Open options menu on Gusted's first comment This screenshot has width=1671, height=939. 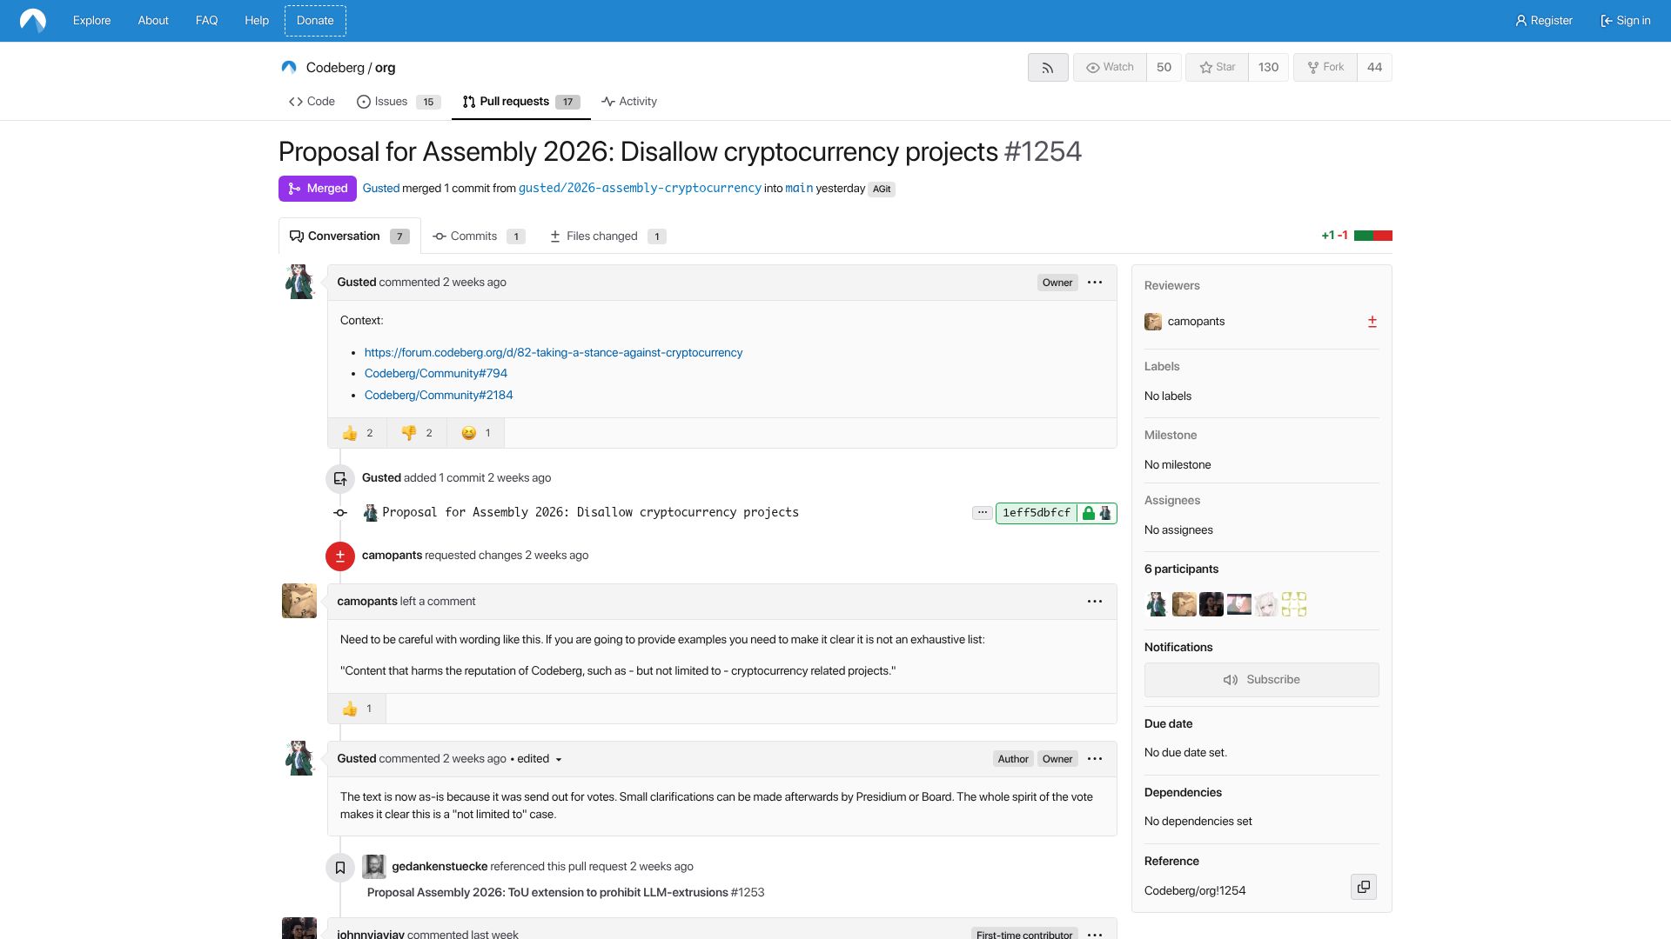click(1095, 283)
